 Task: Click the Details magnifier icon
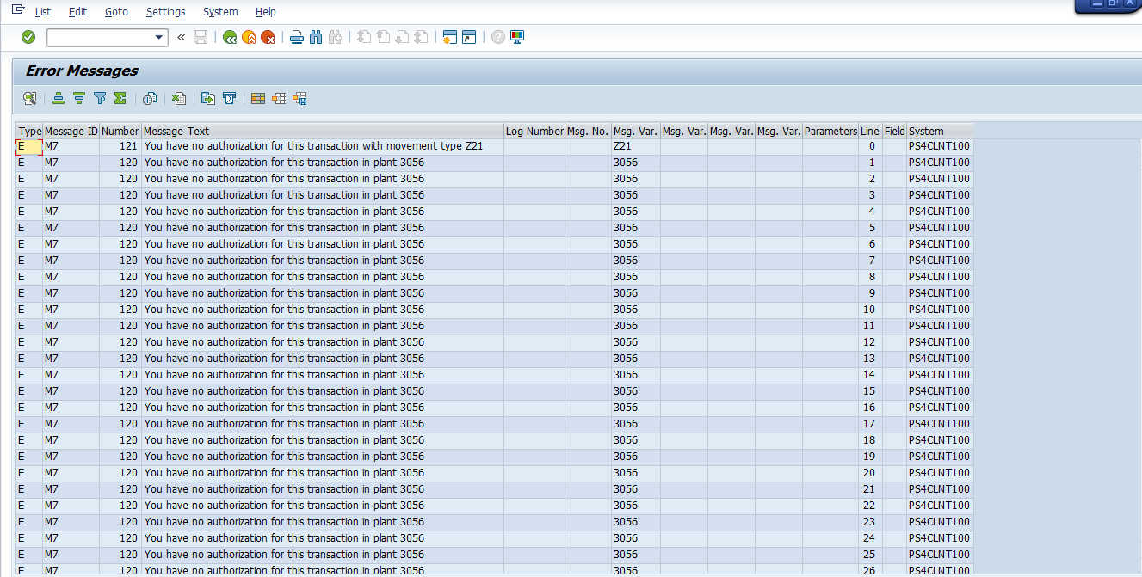tap(29, 99)
